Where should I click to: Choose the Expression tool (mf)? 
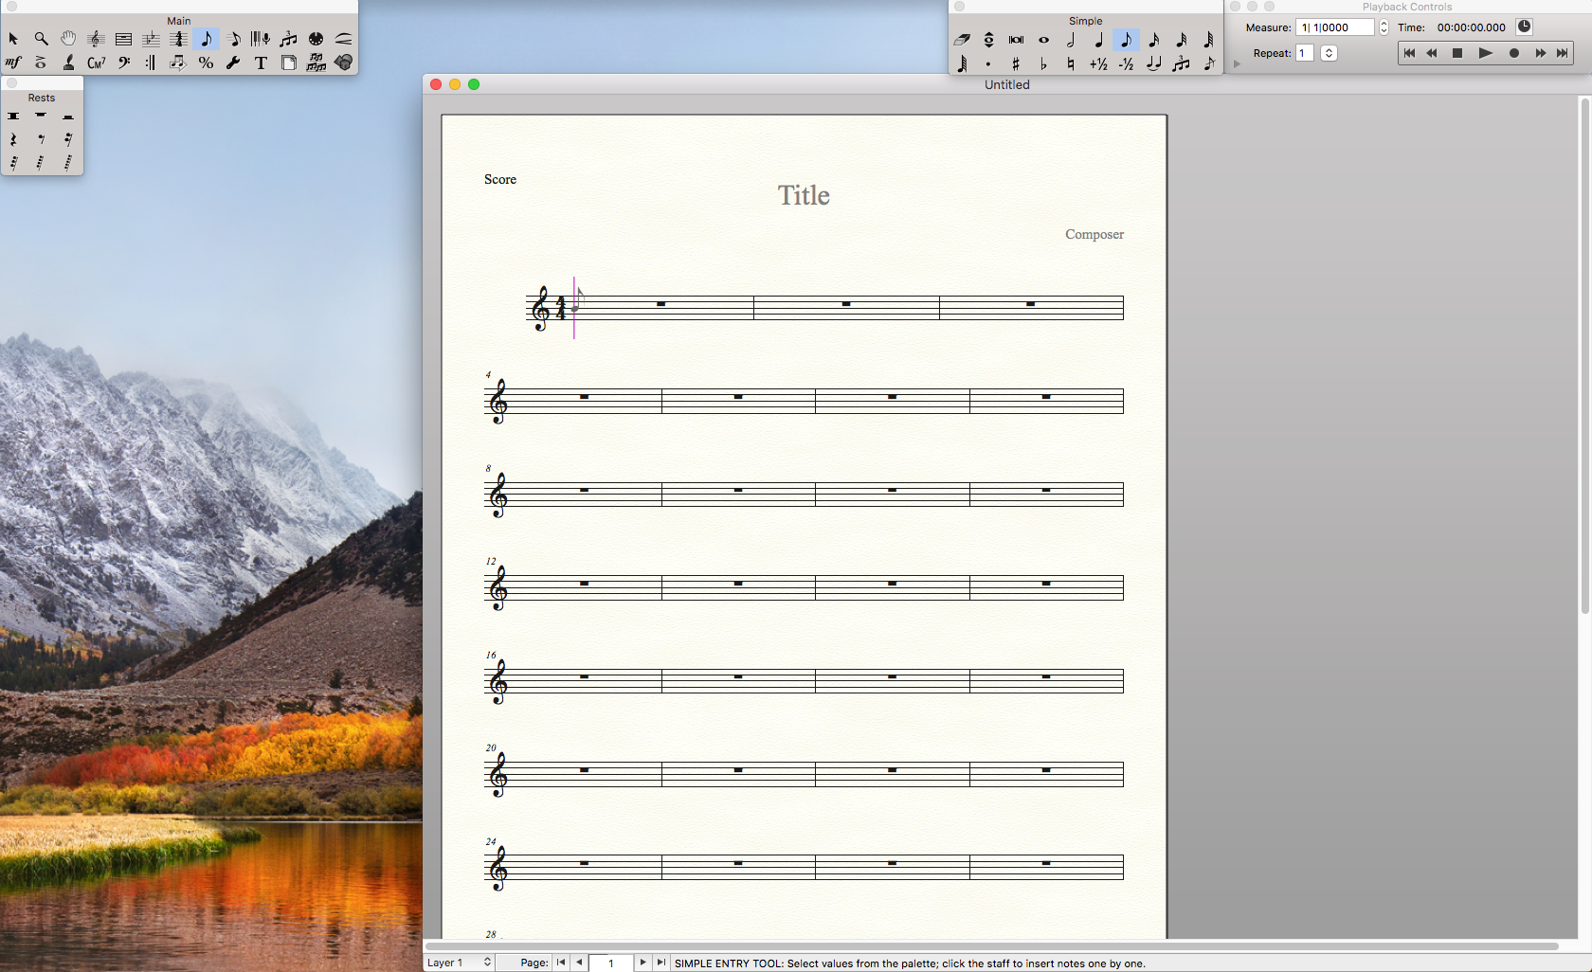pyautogui.click(x=13, y=63)
